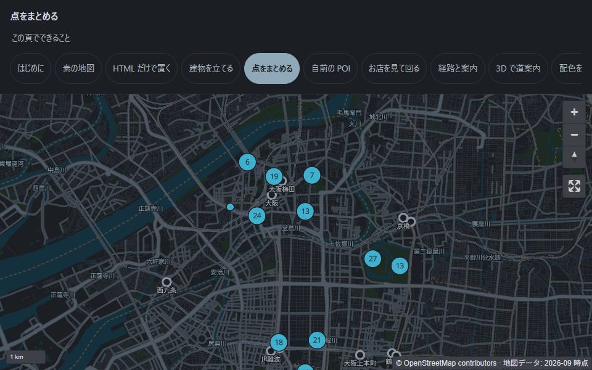Open the cluster marker showing 6
Viewport: 592px width, 370px height.
tap(247, 162)
